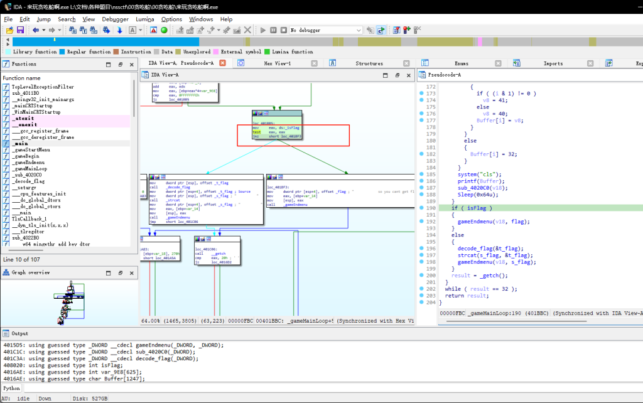
Task: Jump forward with the right arrow
Action: pyautogui.click(x=51, y=30)
